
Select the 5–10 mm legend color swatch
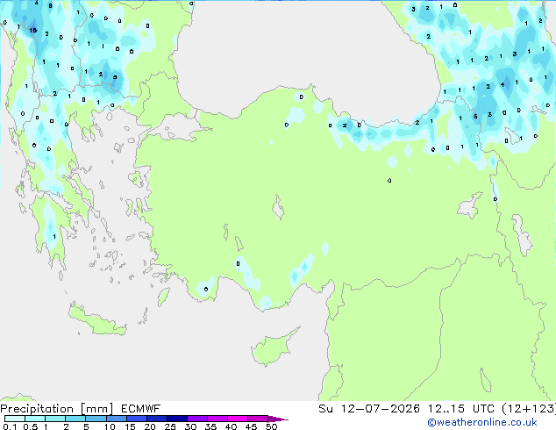point(96,419)
